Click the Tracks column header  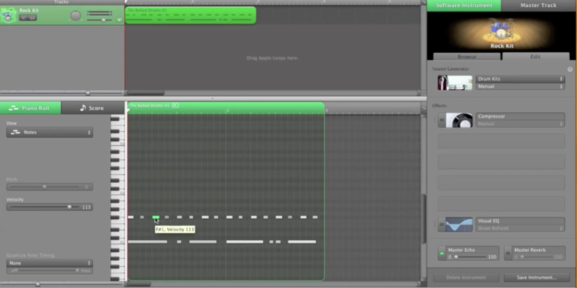click(61, 2)
